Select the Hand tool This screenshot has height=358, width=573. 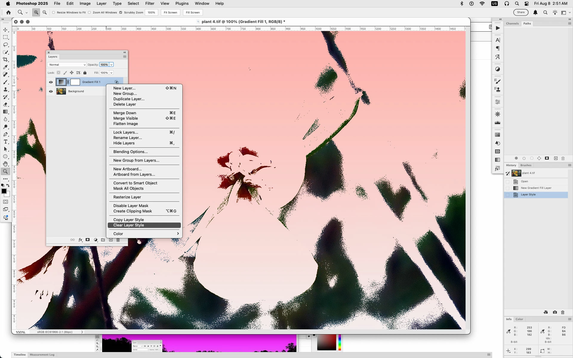click(5, 164)
